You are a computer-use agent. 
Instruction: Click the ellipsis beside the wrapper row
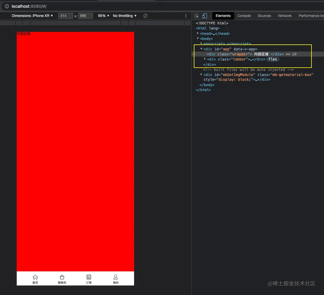(194, 54)
